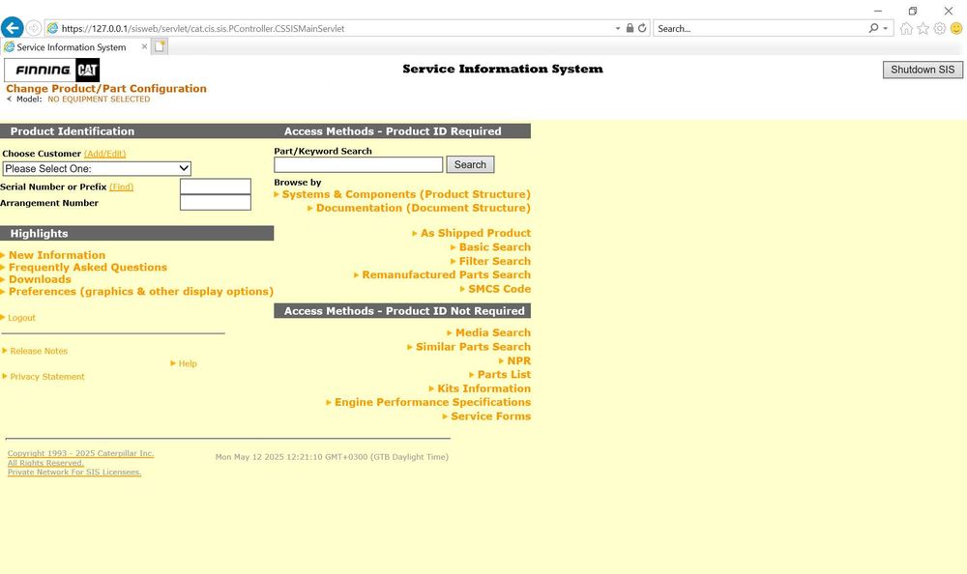Open the address bar autocomplete dropdown arrow
967x574 pixels.
click(x=617, y=28)
